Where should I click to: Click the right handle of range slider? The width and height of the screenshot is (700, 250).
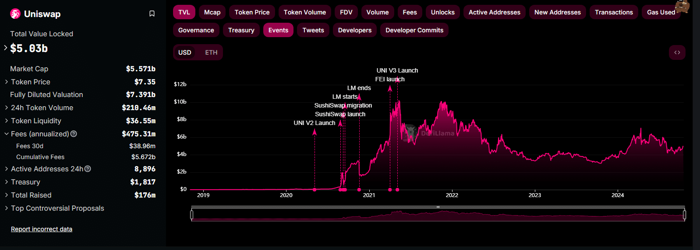tap(684, 215)
